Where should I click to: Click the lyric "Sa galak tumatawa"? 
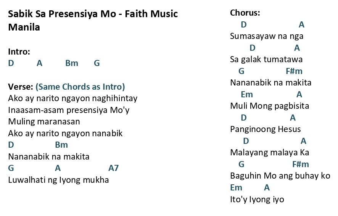[266, 60]
